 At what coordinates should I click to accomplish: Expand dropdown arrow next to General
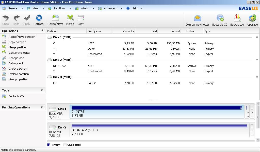click(22, 8)
